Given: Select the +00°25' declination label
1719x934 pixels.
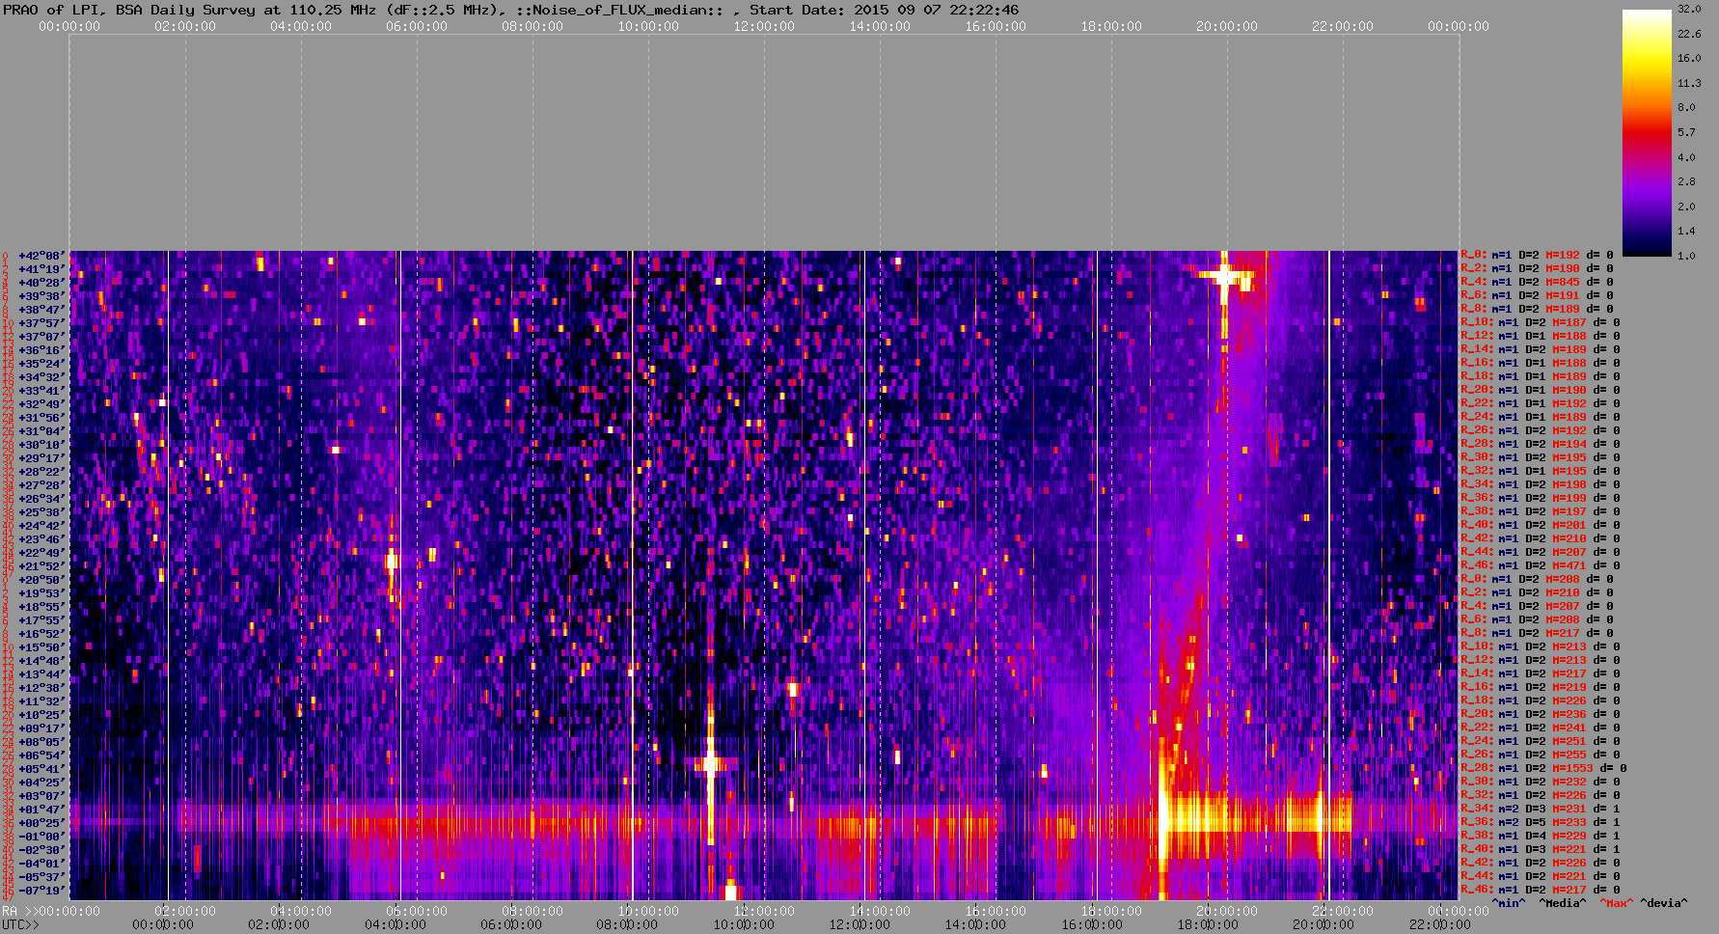Looking at the screenshot, I should point(42,823).
